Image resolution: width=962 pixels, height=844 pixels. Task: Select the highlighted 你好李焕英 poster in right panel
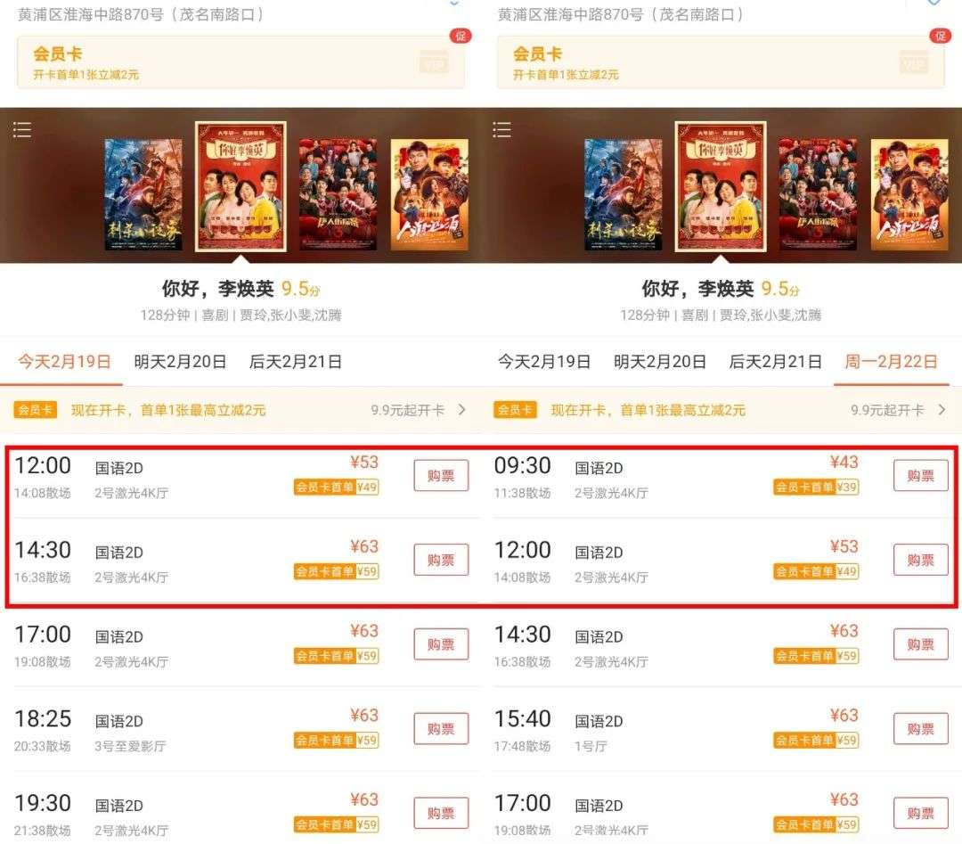(x=721, y=186)
